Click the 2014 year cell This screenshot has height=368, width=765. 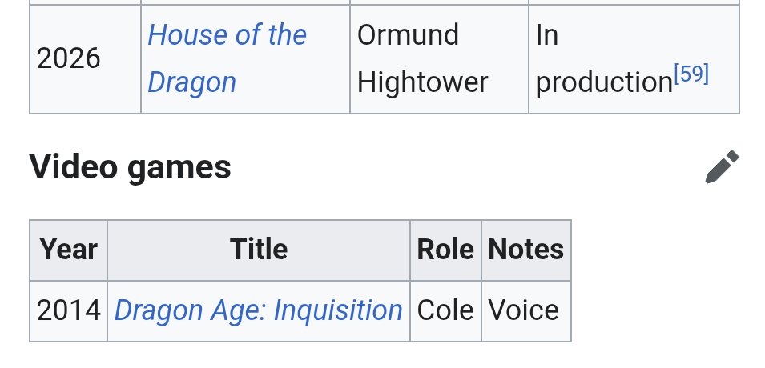click(x=68, y=311)
